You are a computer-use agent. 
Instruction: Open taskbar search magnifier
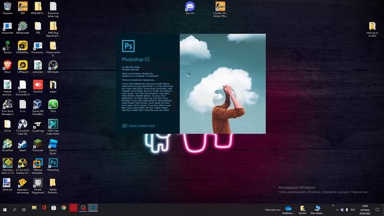[14, 209]
